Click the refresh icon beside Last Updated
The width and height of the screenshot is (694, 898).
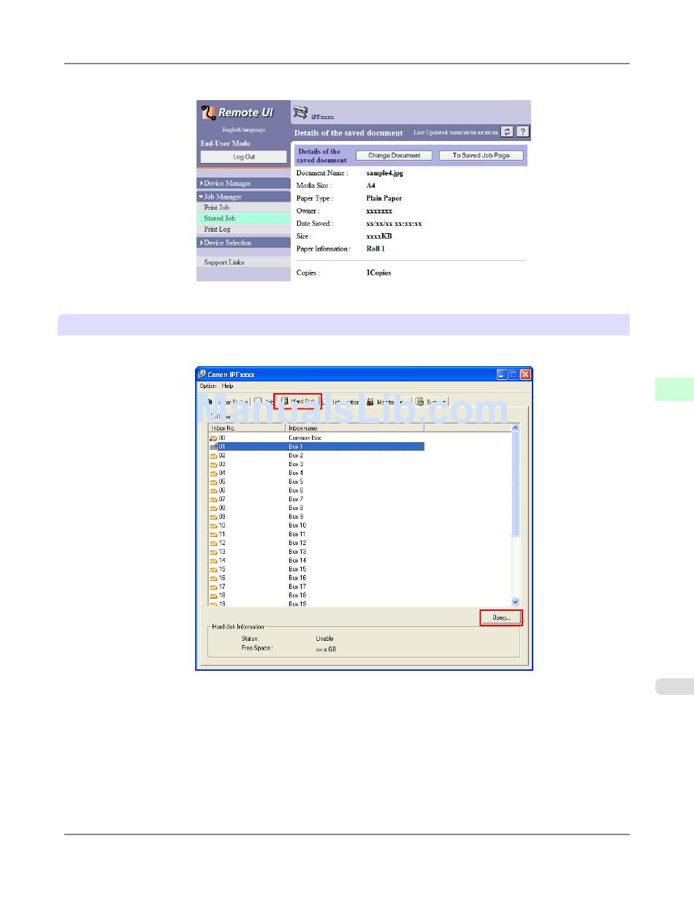508,132
